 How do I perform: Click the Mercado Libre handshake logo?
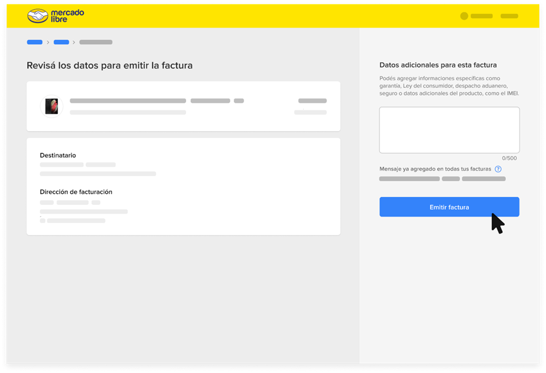point(38,16)
